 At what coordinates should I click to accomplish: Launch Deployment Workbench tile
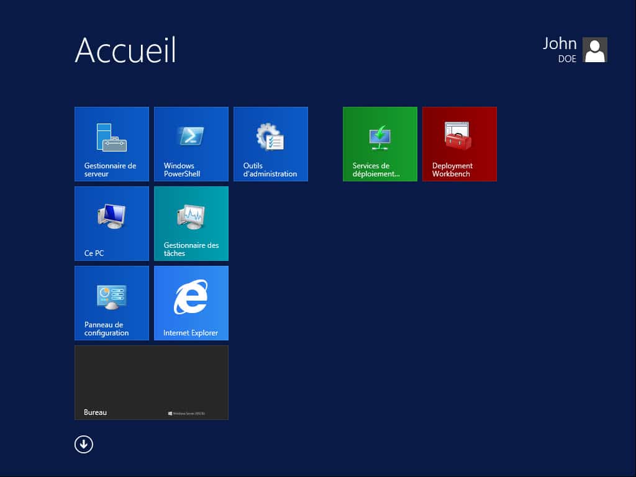459,144
